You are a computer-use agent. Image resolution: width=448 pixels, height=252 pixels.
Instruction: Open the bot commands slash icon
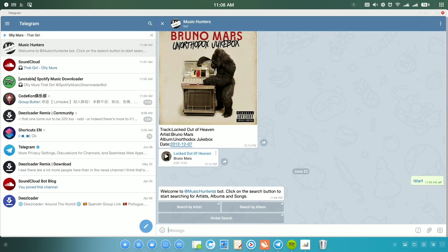click(x=418, y=230)
